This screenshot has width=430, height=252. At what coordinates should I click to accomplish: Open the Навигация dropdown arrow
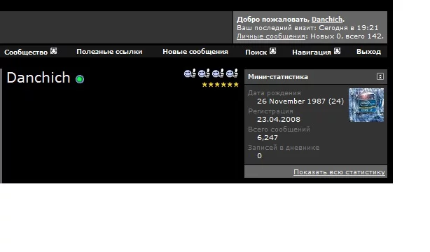(x=337, y=51)
